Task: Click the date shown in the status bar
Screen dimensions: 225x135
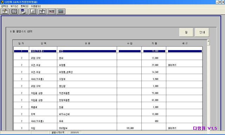Action: pyautogui.click(x=75, y=133)
